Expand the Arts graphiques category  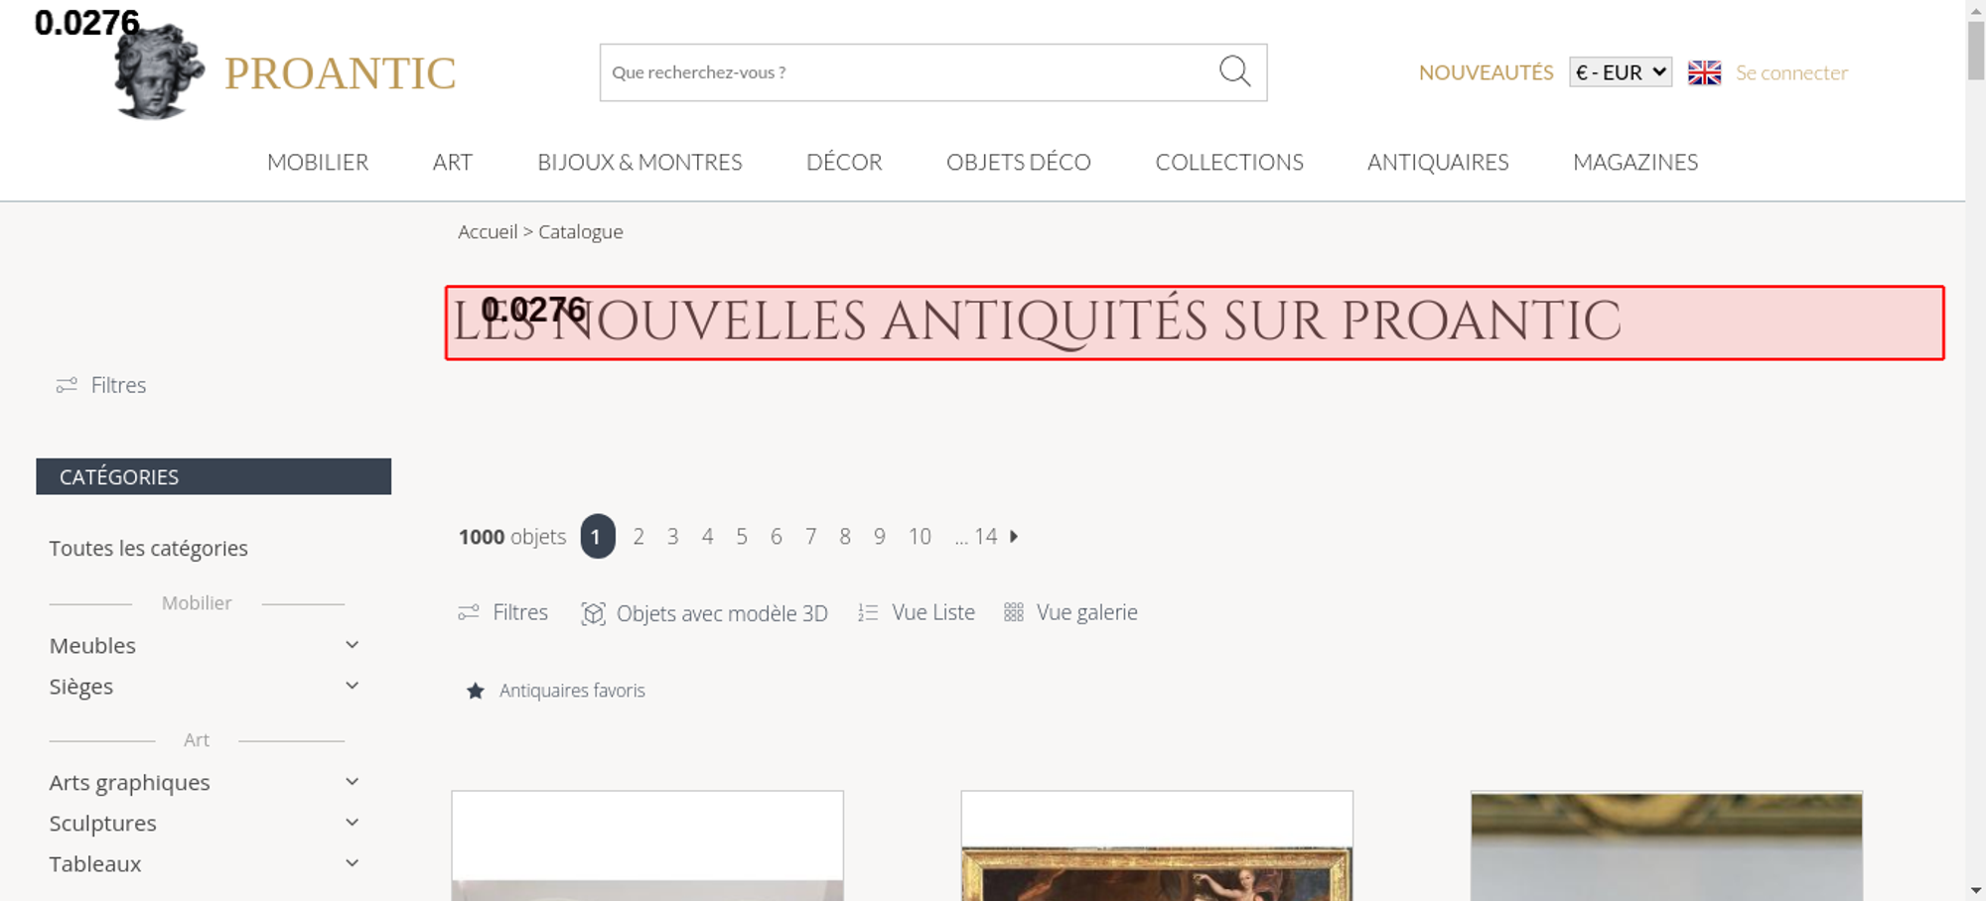pyautogui.click(x=352, y=782)
